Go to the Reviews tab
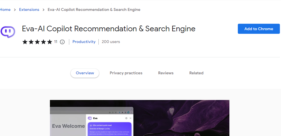Viewport: 281px width, 136px height. [166, 73]
